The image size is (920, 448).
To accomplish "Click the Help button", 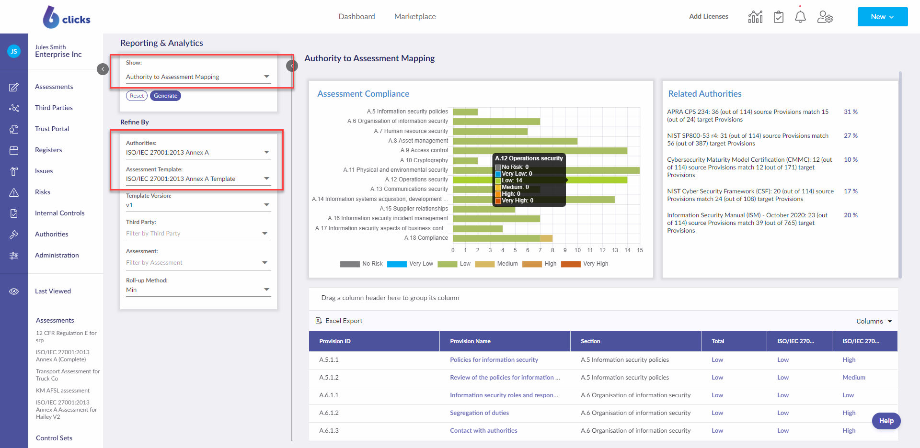I will [x=886, y=421].
